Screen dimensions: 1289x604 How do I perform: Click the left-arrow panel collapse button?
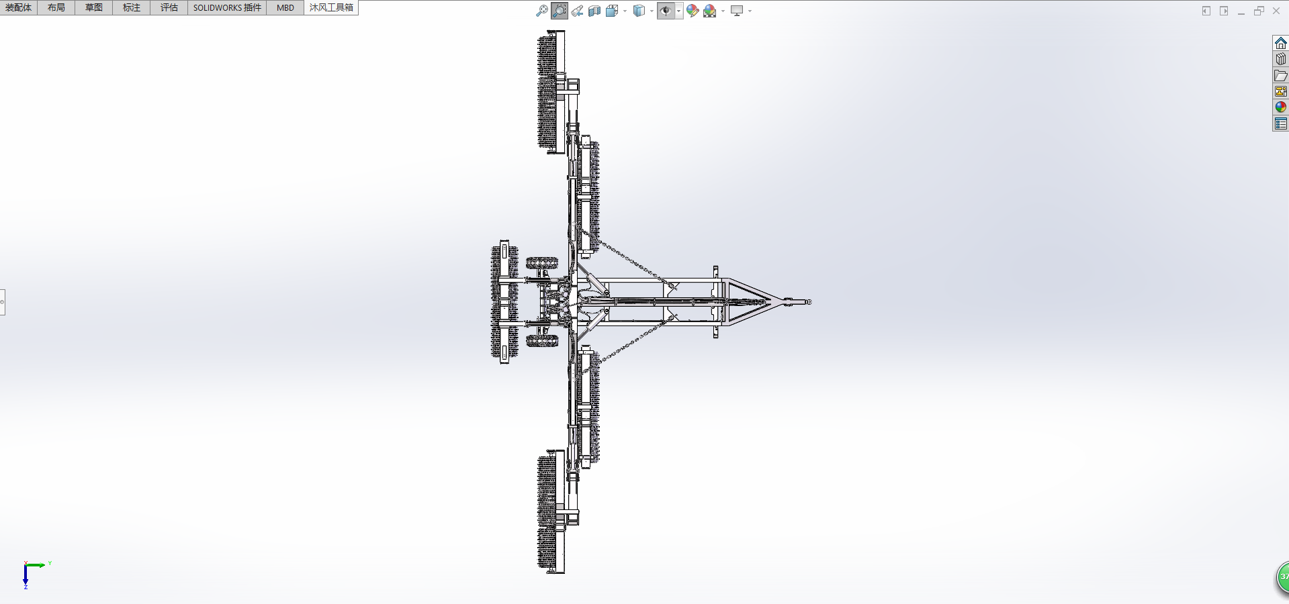click(1206, 11)
